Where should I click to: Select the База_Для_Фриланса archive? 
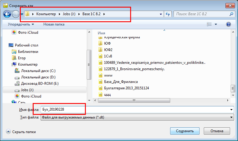121,82
